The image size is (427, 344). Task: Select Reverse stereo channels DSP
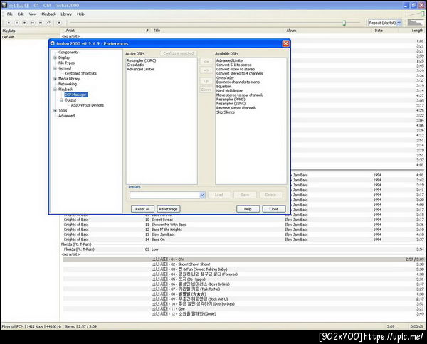[236, 108]
